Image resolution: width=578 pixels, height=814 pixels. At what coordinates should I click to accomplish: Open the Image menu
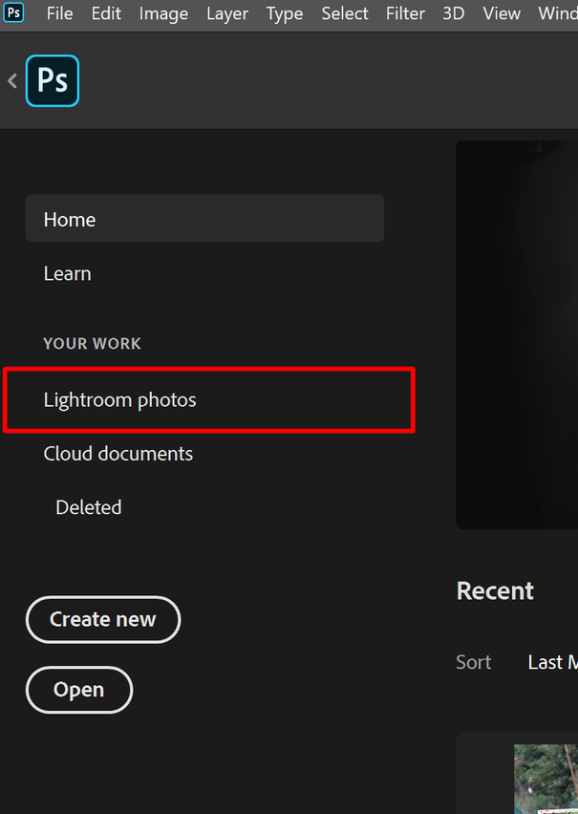[x=163, y=13]
